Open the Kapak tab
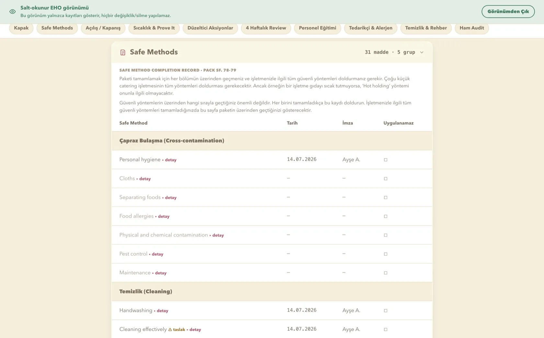 [x=21, y=28]
